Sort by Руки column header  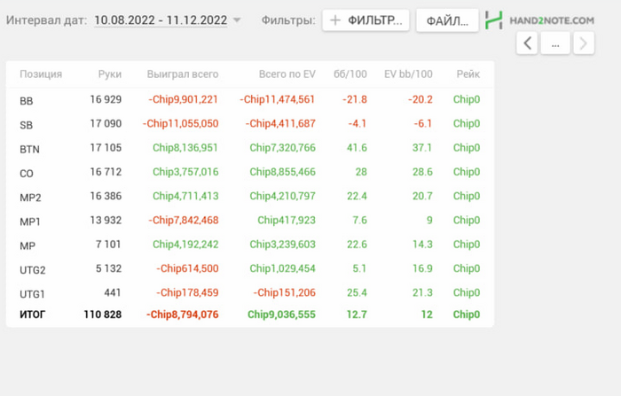point(110,74)
